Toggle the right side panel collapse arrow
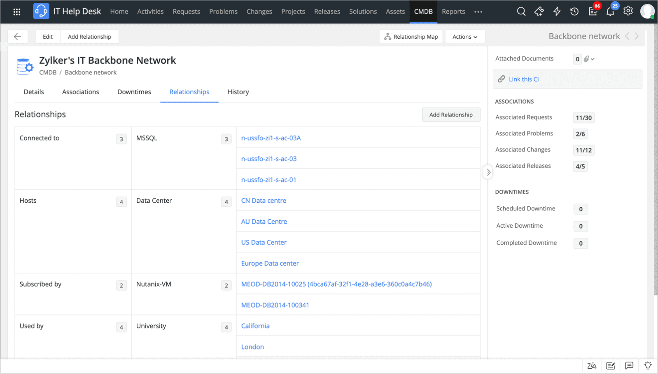Screen dimensions: 658x374 [x=488, y=172]
